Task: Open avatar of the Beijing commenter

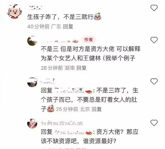Action: [32, 82]
